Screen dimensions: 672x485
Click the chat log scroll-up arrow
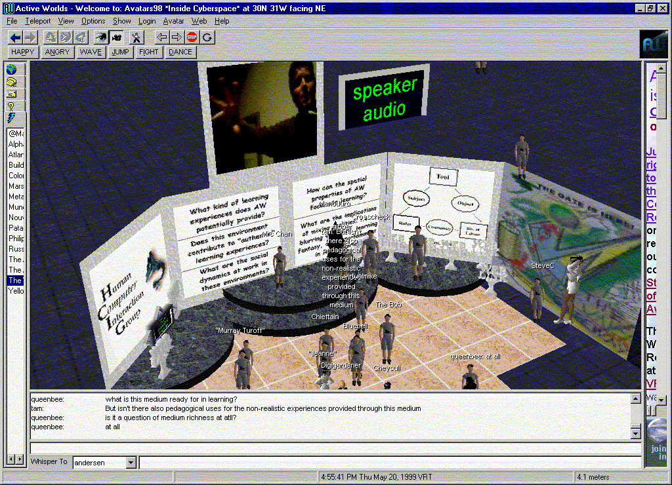(636, 398)
